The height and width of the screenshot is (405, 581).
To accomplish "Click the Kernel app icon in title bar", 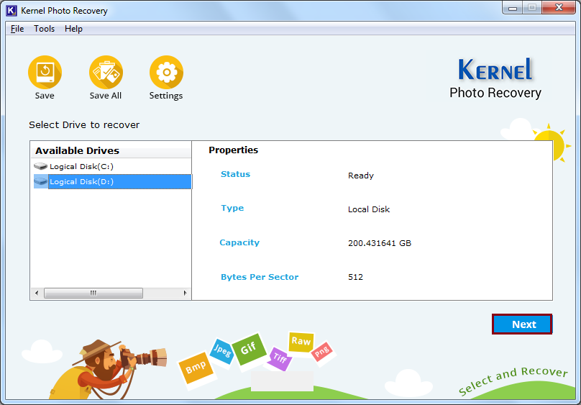I will pos(11,10).
